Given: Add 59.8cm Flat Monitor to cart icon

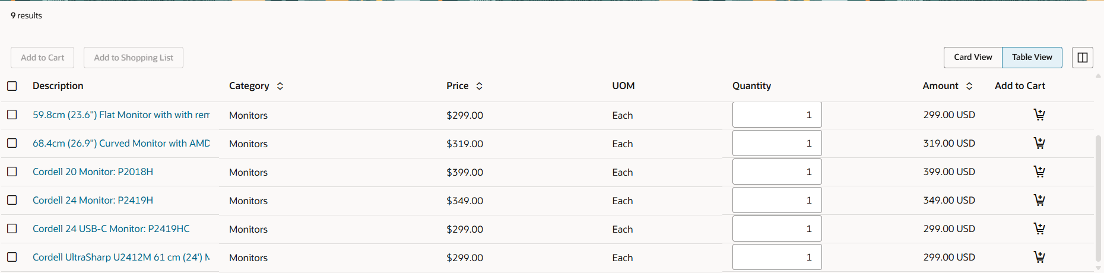Looking at the screenshot, I should [x=1039, y=115].
